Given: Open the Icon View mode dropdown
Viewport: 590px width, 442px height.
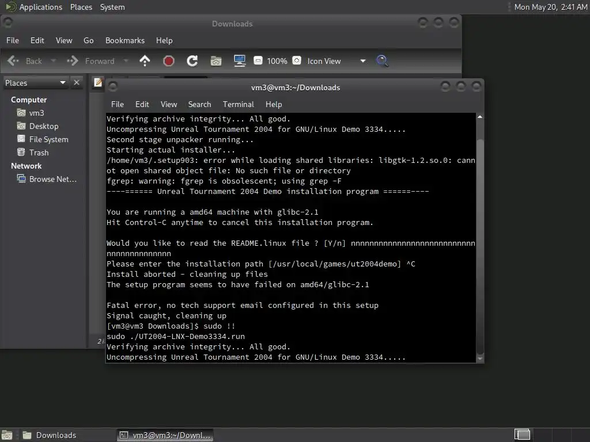Looking at the screenshot, I should pyautogui.click(x=336, y=61).
